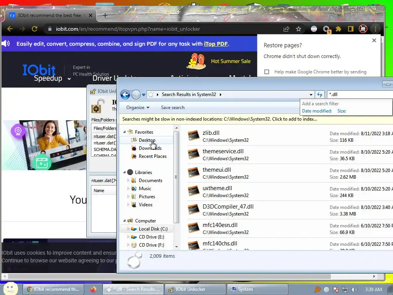Bookmark this page with star icon

298,29
